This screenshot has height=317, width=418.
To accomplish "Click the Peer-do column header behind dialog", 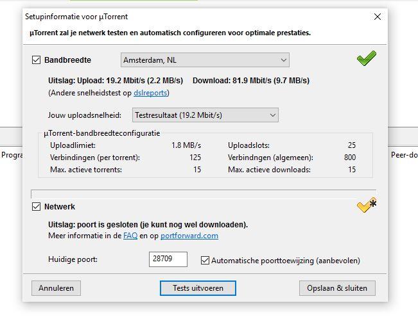I will pyautogui.click(x=404, y=154).
